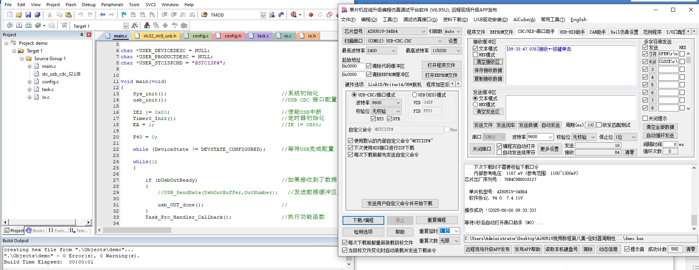699x270 pixels.
Task: Click the multi-string send list scrollbar
Action: (688, 81)
